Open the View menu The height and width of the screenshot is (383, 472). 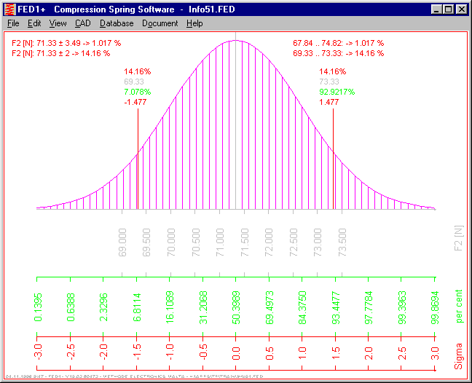point(58,23)
